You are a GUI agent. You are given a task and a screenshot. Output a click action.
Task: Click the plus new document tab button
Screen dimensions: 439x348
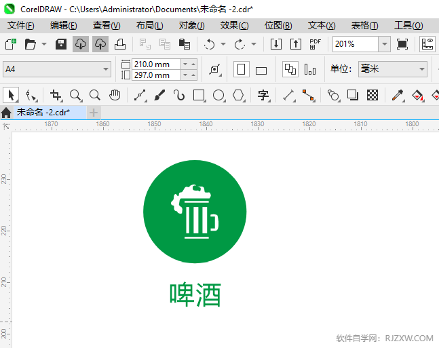[94, 113]
